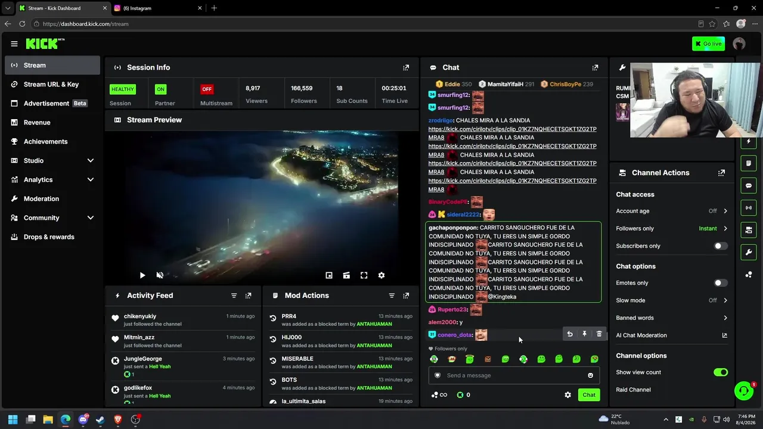Toggle Emotes only chat switch
Screen dimensions: 763x429
coord(721,283)
